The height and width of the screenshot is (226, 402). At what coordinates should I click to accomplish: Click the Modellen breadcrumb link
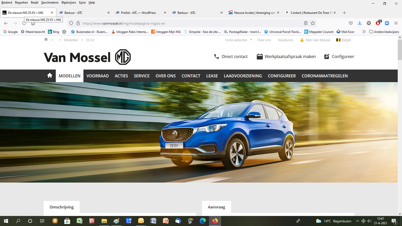[71, 40]
